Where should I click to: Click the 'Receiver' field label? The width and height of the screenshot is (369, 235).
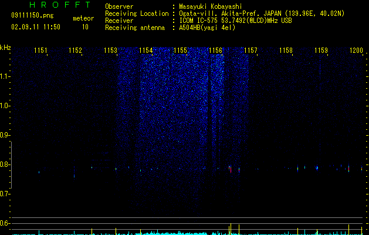coord(119,21)
